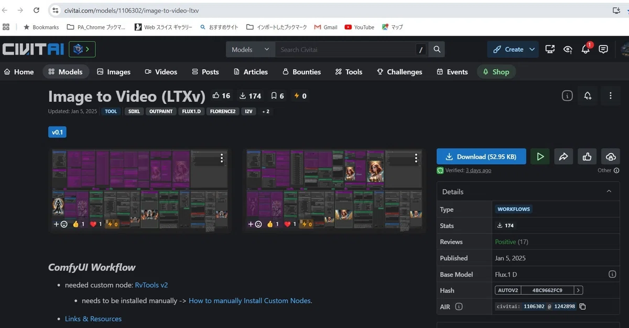Viewport: 629px width, 328px height.
Task: Click the browser address bar URL
Action: click(132, 10)
